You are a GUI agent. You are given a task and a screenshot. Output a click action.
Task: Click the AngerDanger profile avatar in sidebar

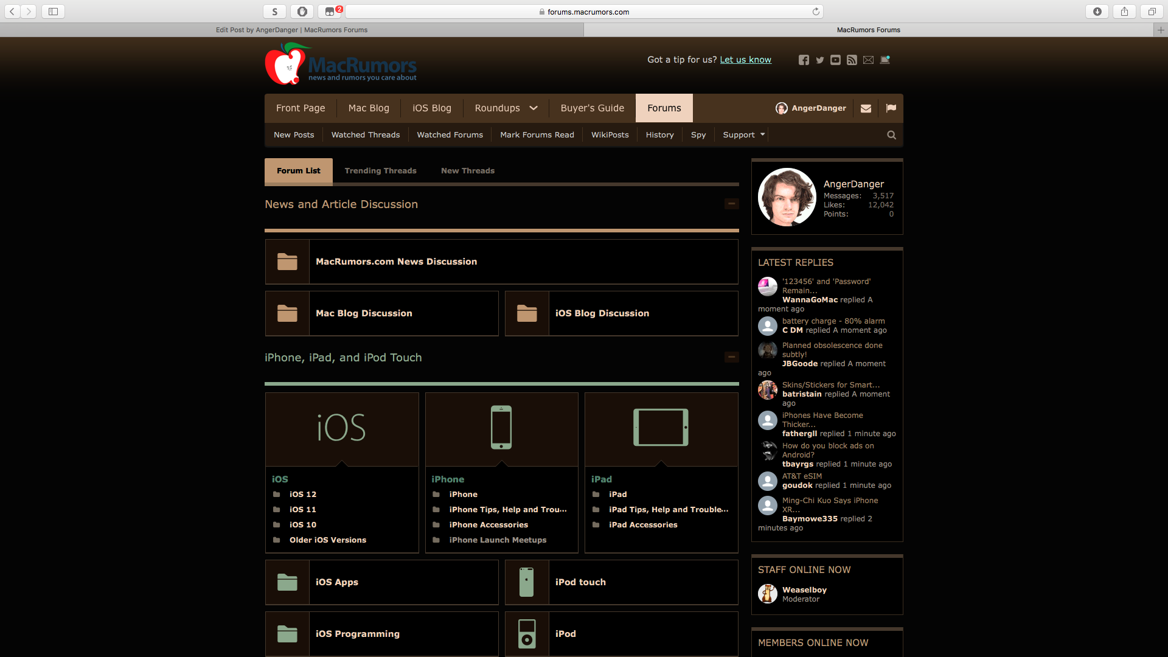point(787,197)
